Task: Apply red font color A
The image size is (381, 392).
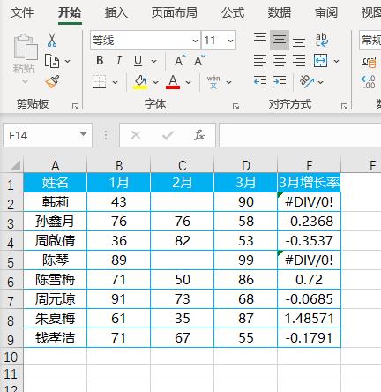Action: point(173,82)
